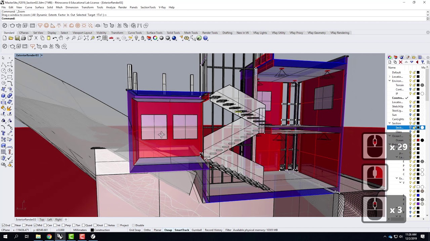Delete selected layer using the red X icon
The height and width of the screenshot is (241, 430).
coord(400,62)
